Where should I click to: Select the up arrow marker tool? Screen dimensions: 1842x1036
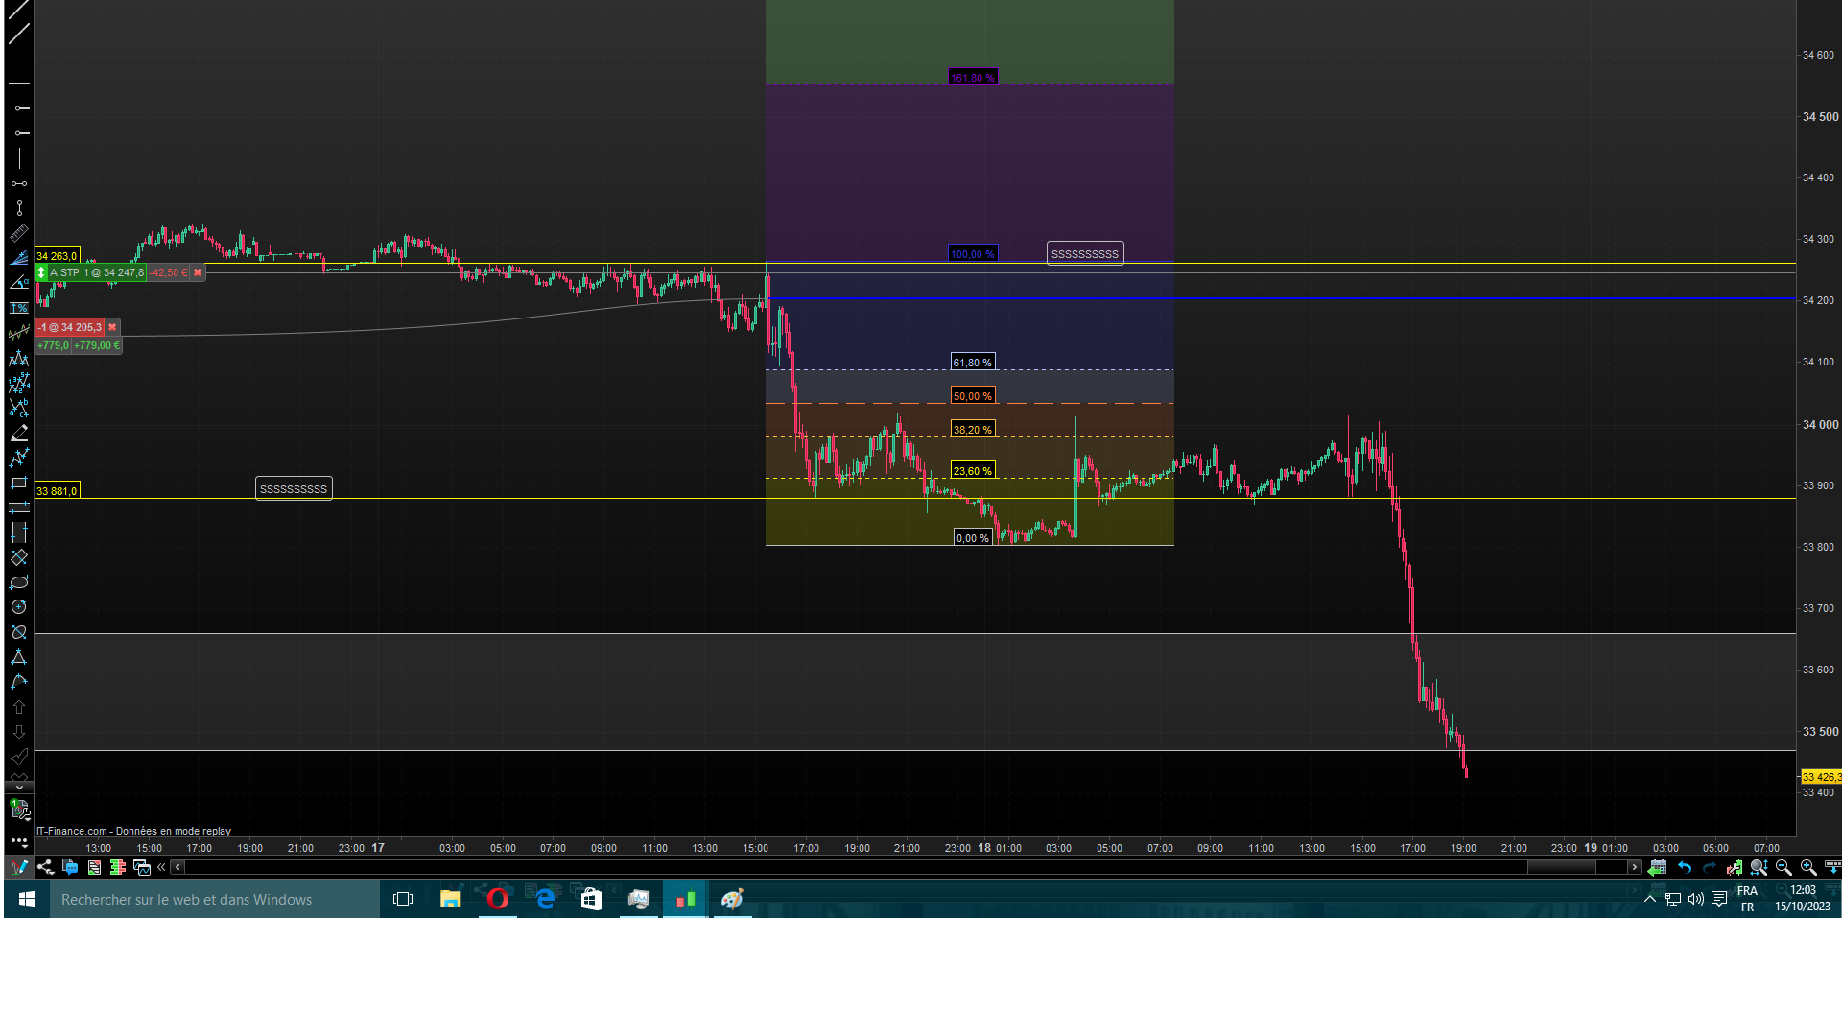(18, 707)
